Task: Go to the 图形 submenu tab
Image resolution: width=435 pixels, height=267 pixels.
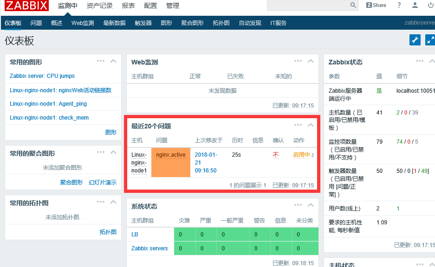Action: (167, 23)
